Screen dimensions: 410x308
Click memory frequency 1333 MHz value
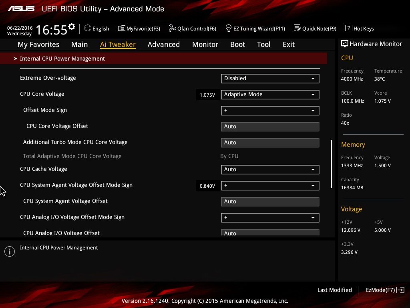tap(352, 166)
